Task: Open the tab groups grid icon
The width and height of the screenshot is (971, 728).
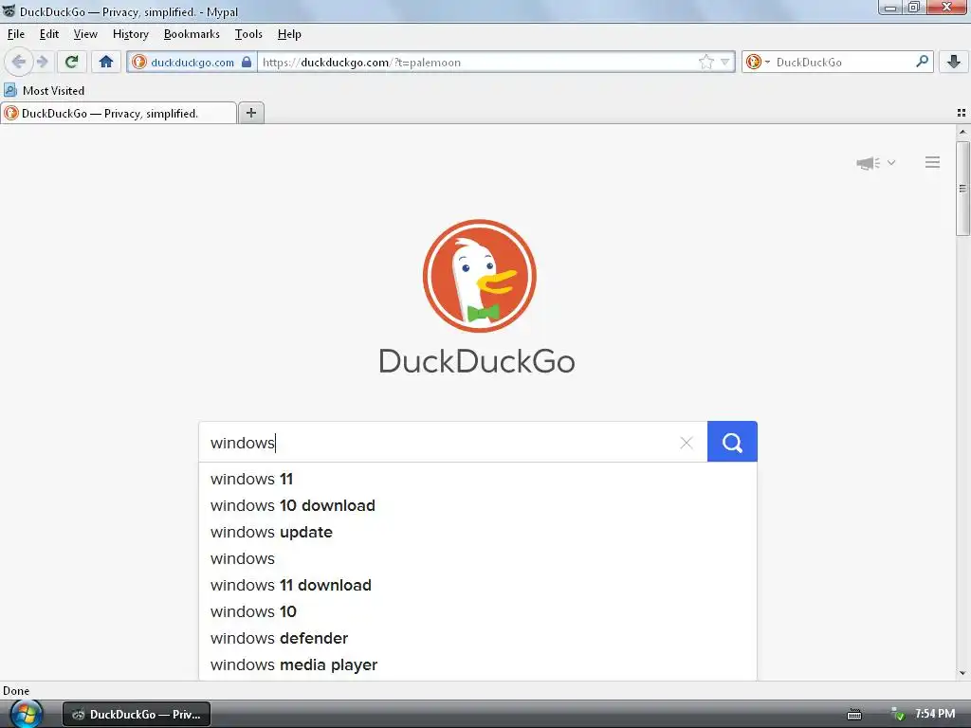Action: pos(962,113)
